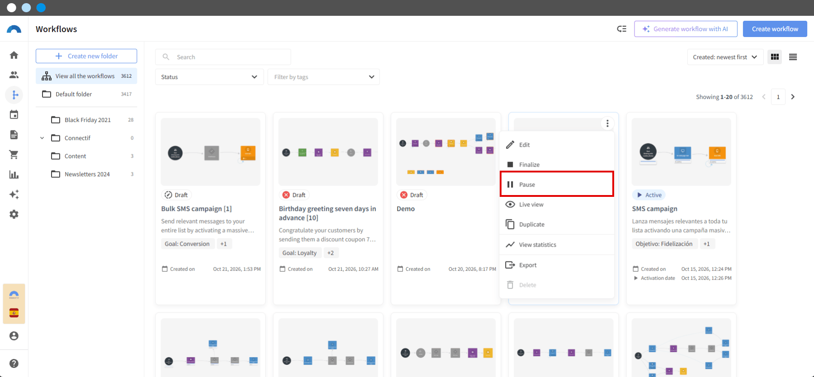Open the Contacts people icon in sidebar

coord(14,75)
